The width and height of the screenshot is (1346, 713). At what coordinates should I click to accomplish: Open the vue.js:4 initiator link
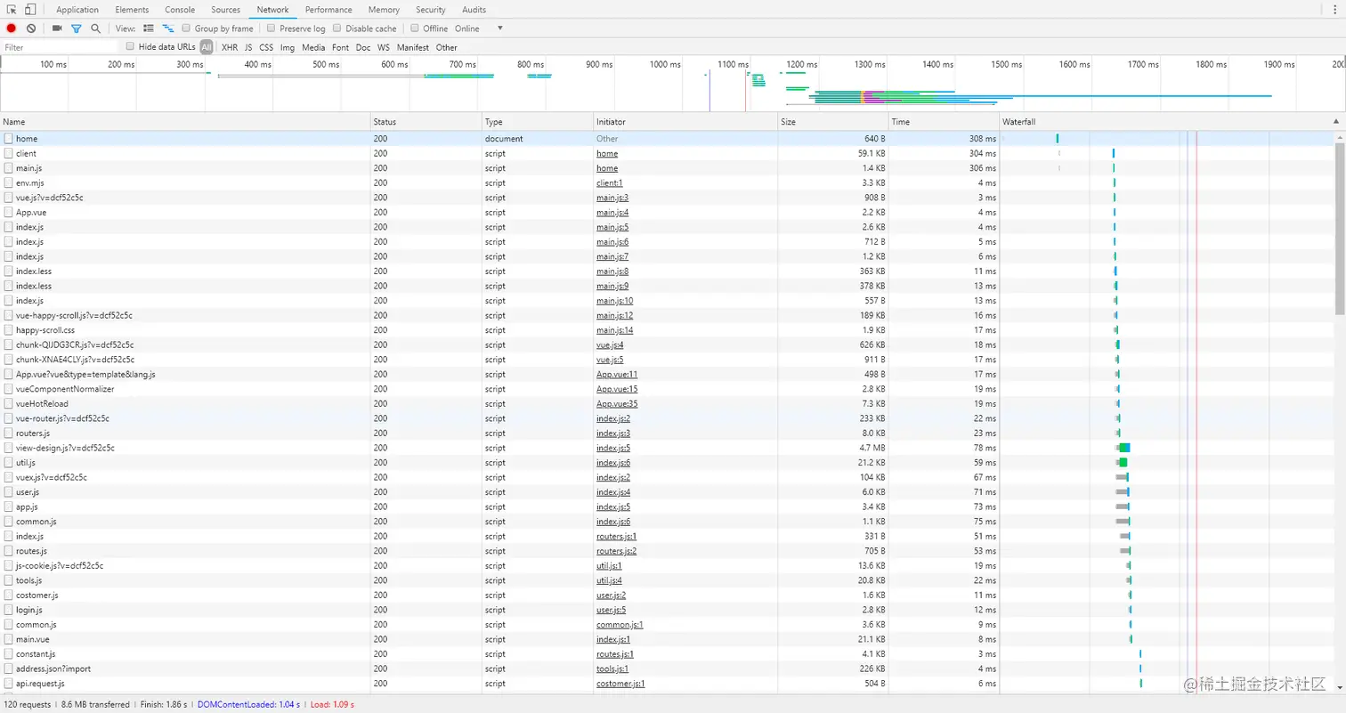coord(610,344)
